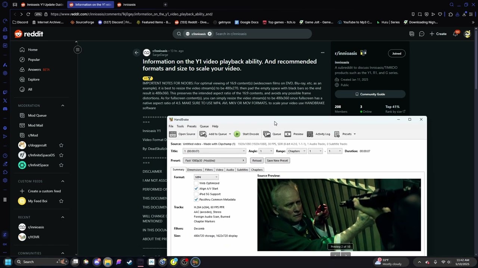Click the Reddit search field
Screen dimensions: 478x268
pyautogui.click(x=261, y=34)
